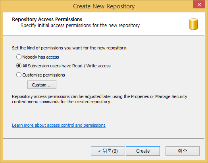208x163 pixels.
Task: Click the Create button
Action: (143, 151)
